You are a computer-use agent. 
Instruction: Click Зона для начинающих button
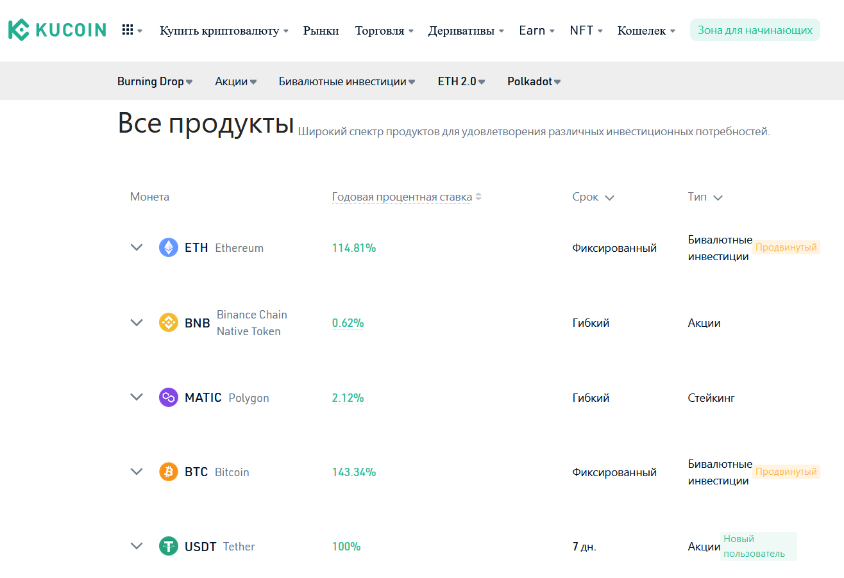click(x=755, y=30)
